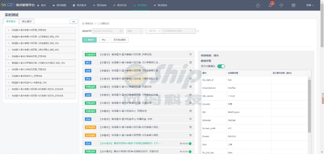The height and width of the screenshot is (154, 324).
Task: Click blue 点击 tag on 【同意协议并填写】 result row
Action: coord(88,95)
